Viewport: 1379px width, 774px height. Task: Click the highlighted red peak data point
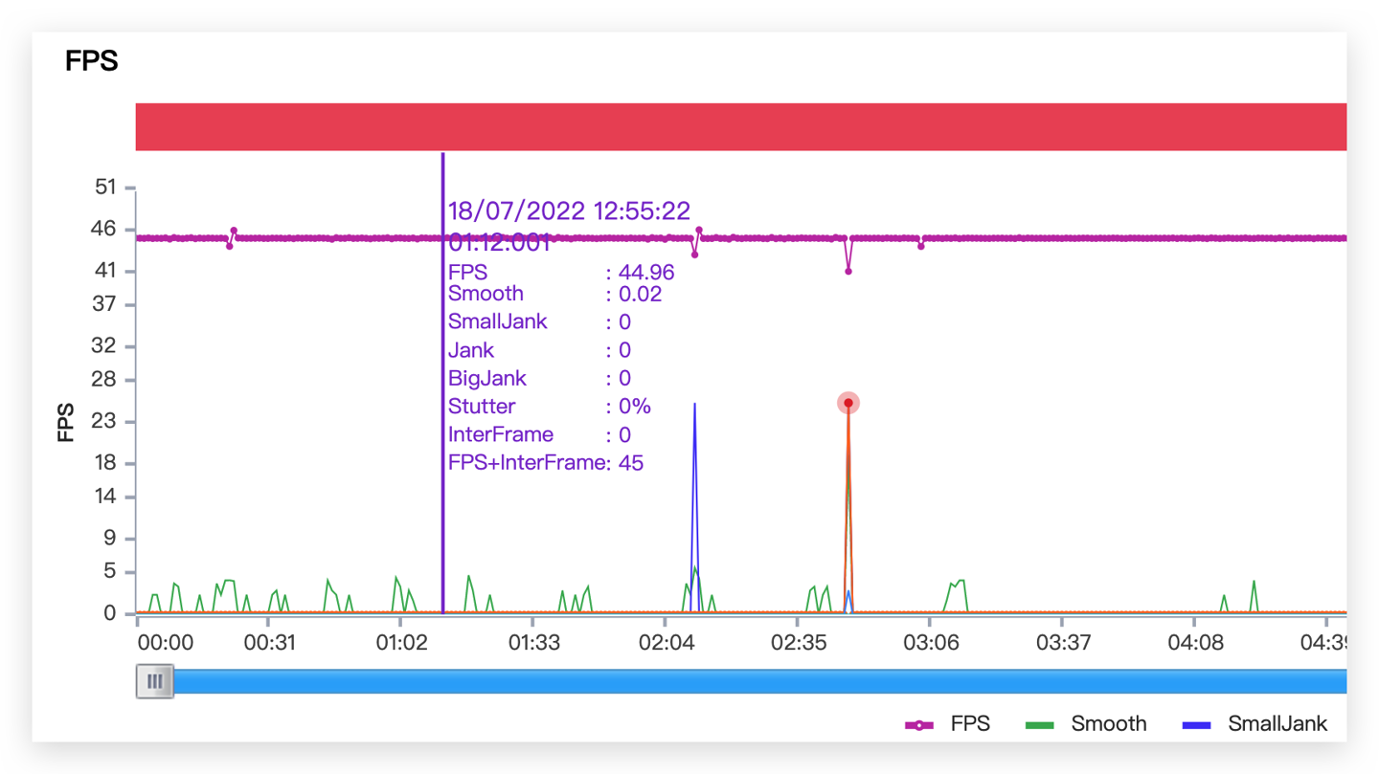(848, 403)
